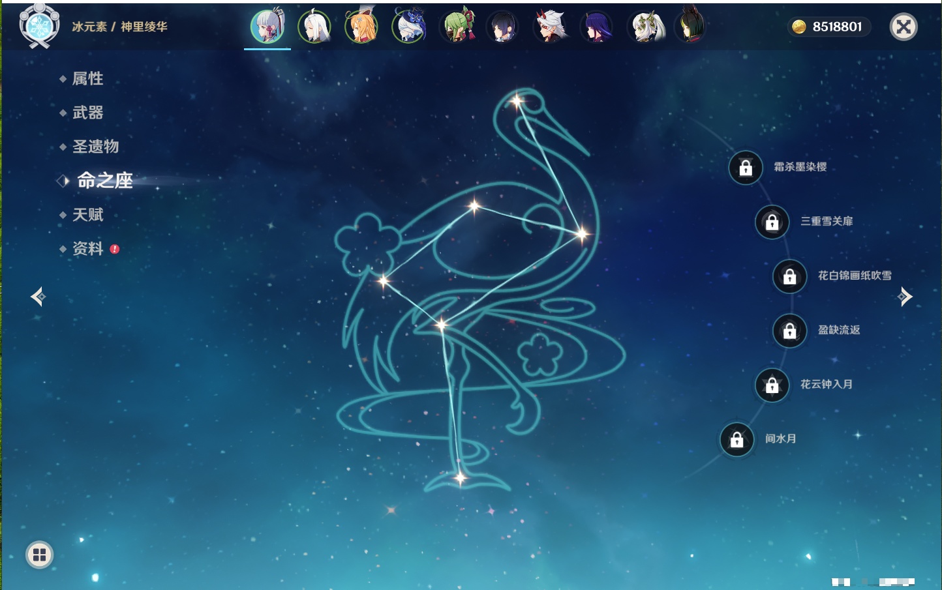Open the locked 花白锦画纸吹雪 constellation

789,276
